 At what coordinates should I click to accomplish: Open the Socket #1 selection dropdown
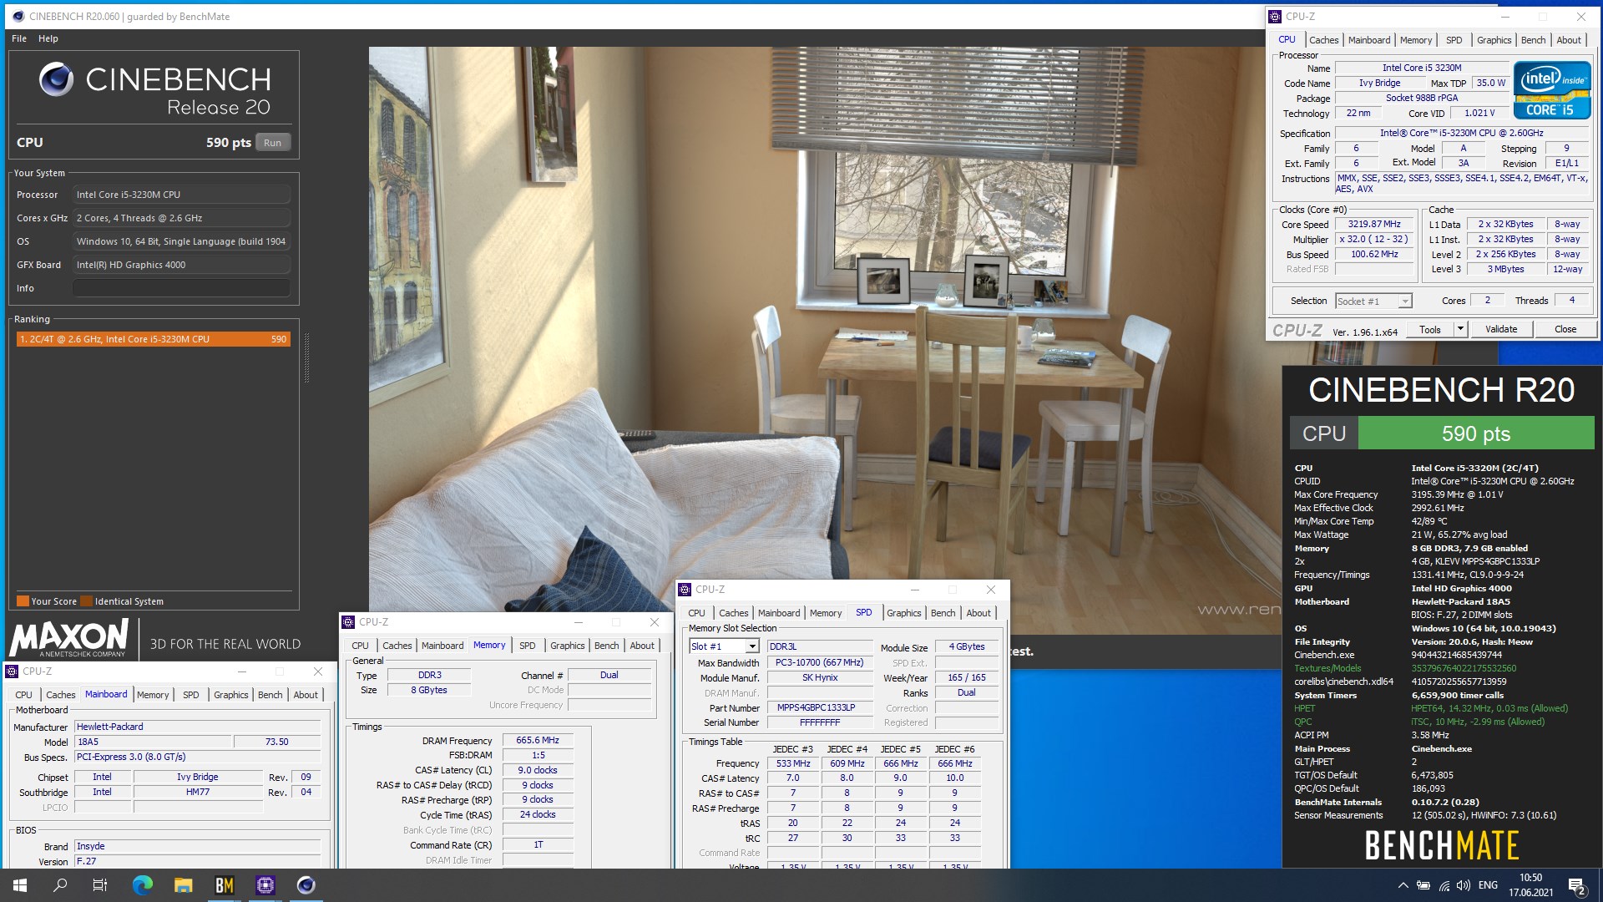click(1373, 302)
